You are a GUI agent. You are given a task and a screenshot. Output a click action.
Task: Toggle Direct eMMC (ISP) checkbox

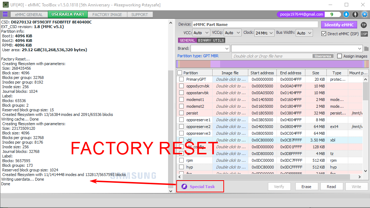324,34
